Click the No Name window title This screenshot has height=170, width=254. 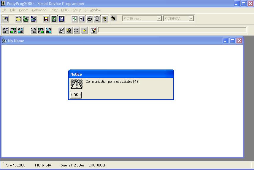pos(16,41)
